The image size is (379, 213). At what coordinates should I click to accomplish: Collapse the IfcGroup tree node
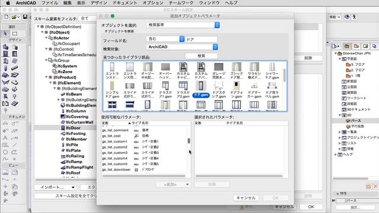pos(46,60)
